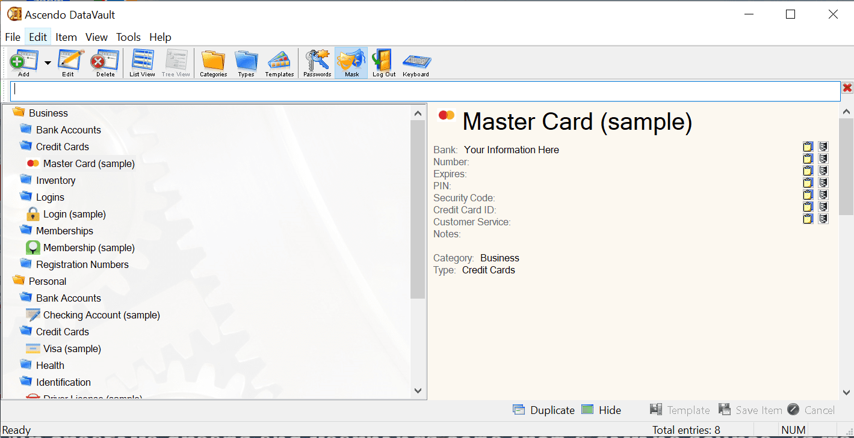The image size is (854, 438).
Task: Click tree panel scrollbar thumb
Action: click(418, 209)
